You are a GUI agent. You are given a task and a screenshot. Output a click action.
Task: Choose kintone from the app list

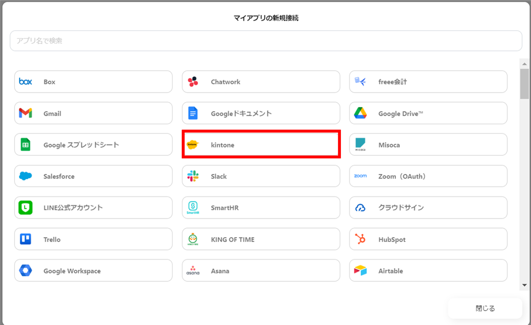pos(261,145)
